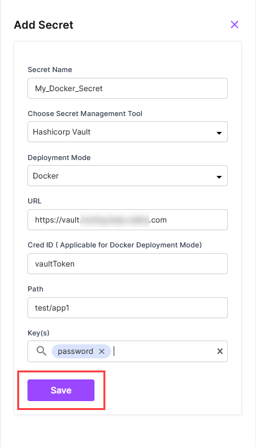Clear all keys in the Key(s) field
This screenshot has width=256, height=447.
coord(220,351)
